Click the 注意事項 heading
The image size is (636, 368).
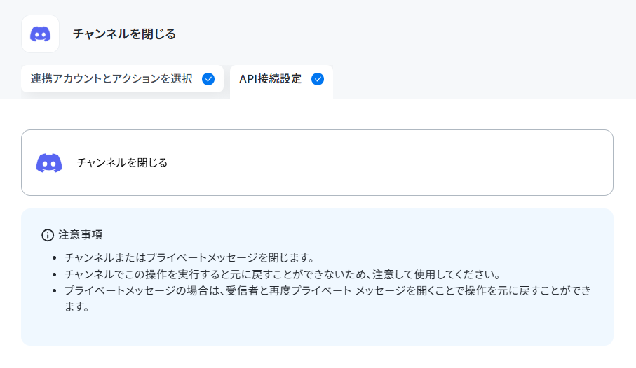tap(81, 234)
